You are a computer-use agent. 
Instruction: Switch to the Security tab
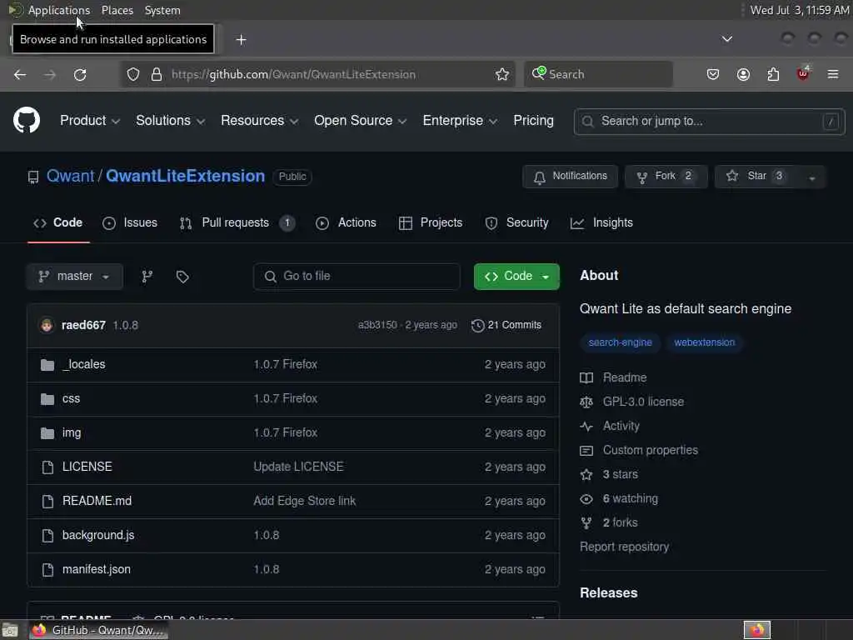[516, 222]
